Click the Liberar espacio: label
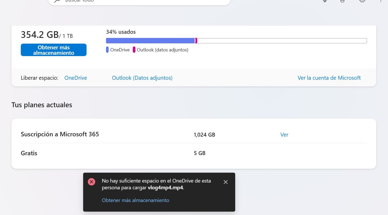This screenshot has width=388, height=215. coord(40,78)
